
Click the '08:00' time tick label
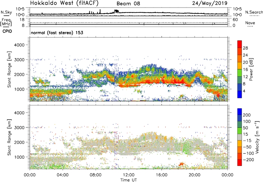(x=96, y=175)
